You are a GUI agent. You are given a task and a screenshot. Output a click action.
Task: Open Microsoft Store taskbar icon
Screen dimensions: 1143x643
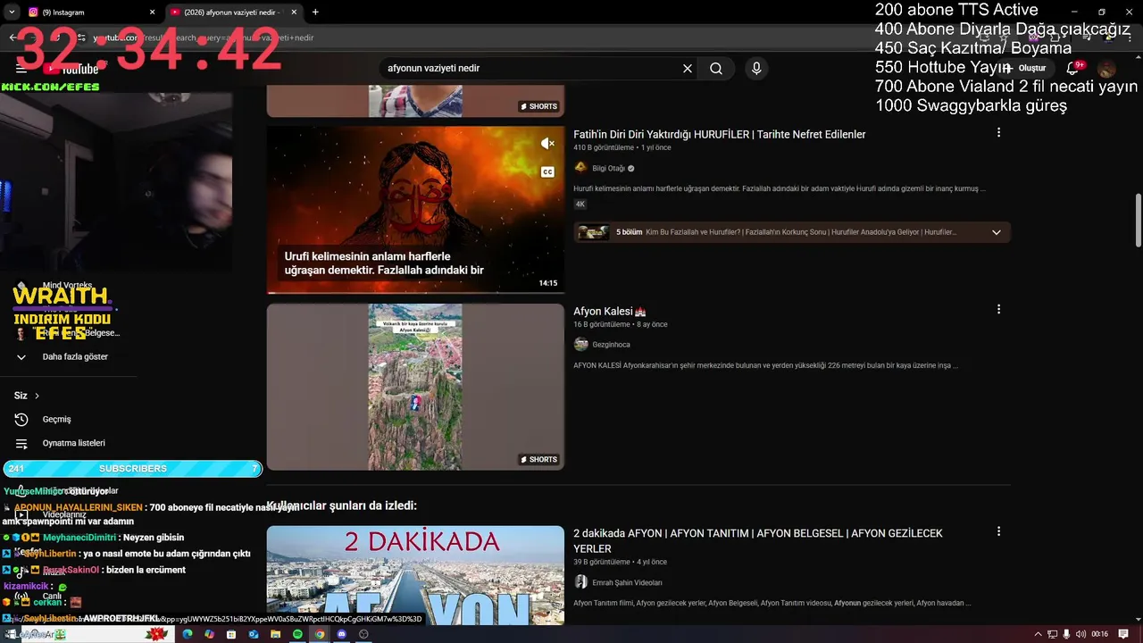pos(231,634)
